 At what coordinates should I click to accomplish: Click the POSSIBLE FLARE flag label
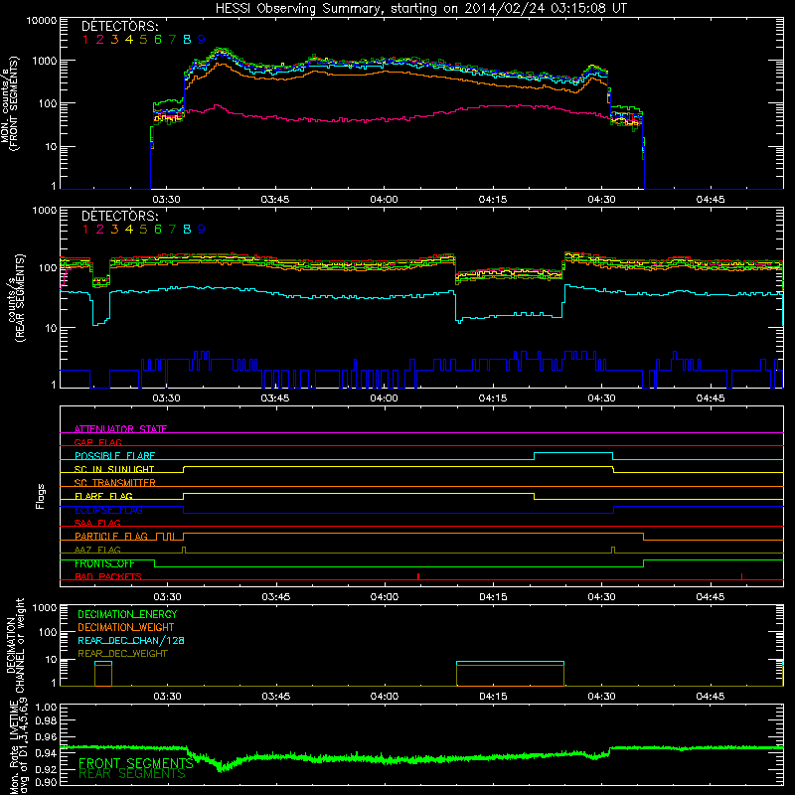[114, 456]
